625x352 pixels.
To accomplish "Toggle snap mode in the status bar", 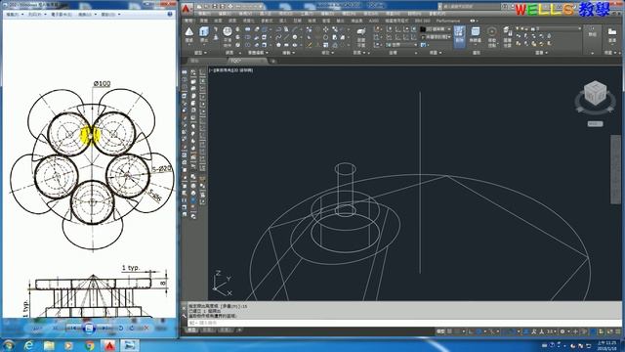I will [458, 331].
